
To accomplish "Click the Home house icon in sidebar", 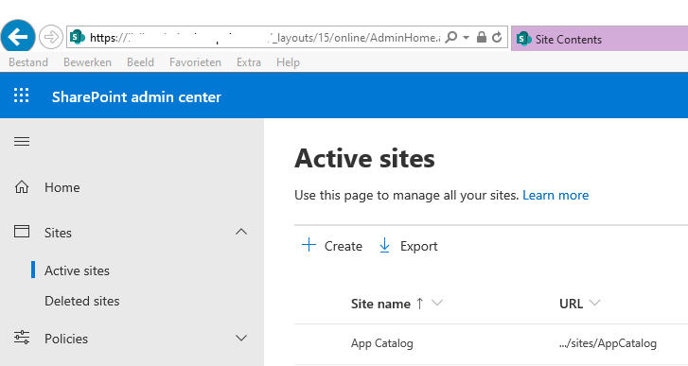I will pyautogui.click(x=22, y=187).
